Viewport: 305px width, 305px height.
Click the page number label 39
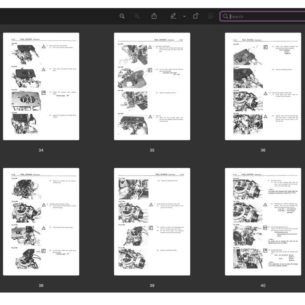pyautogui.click(x=152, y=285)
